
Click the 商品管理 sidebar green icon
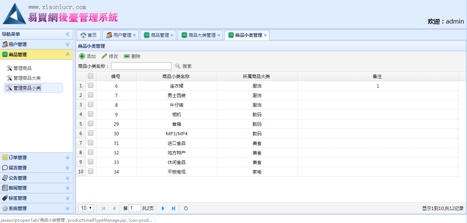point(5,55)
